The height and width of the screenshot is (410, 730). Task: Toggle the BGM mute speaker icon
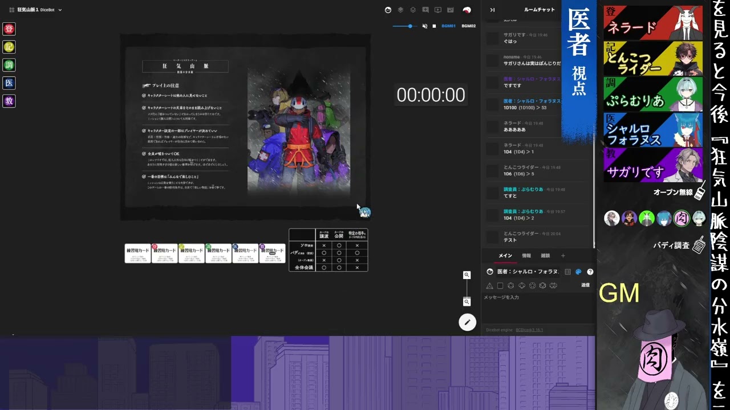424,26
